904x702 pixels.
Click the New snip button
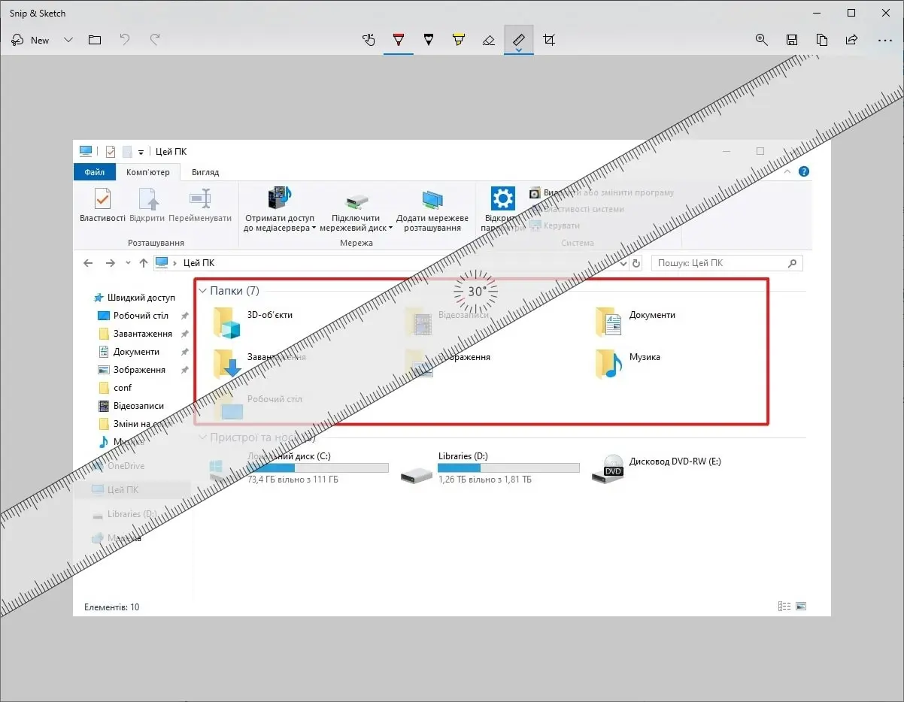[32, 40]
